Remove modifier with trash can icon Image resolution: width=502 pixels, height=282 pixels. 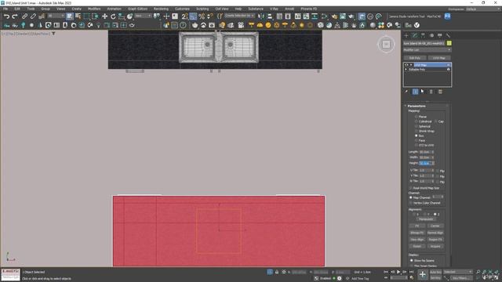click(x=431, y=92)
